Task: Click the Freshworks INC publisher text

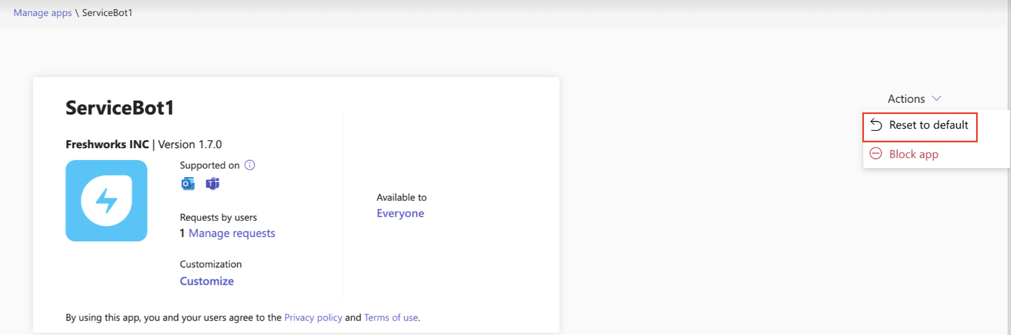Action: tap(107, 144)
